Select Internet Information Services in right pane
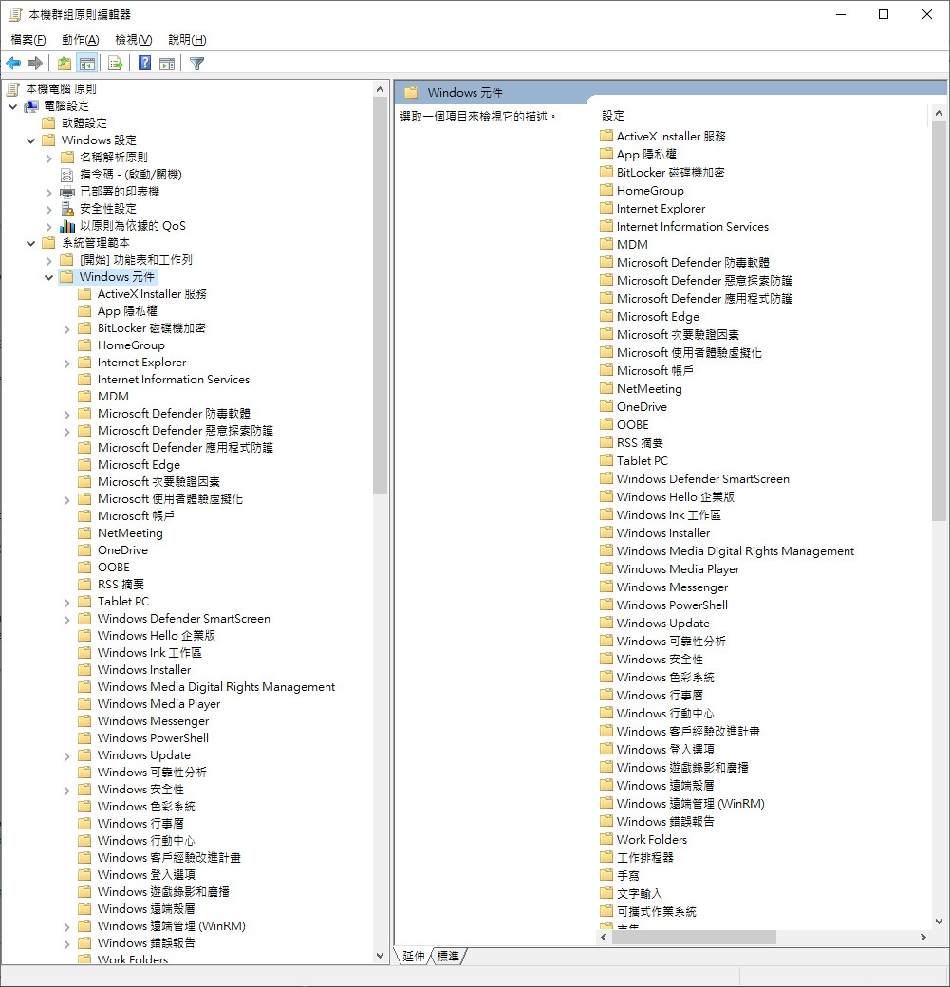 (x=693, y=227)
